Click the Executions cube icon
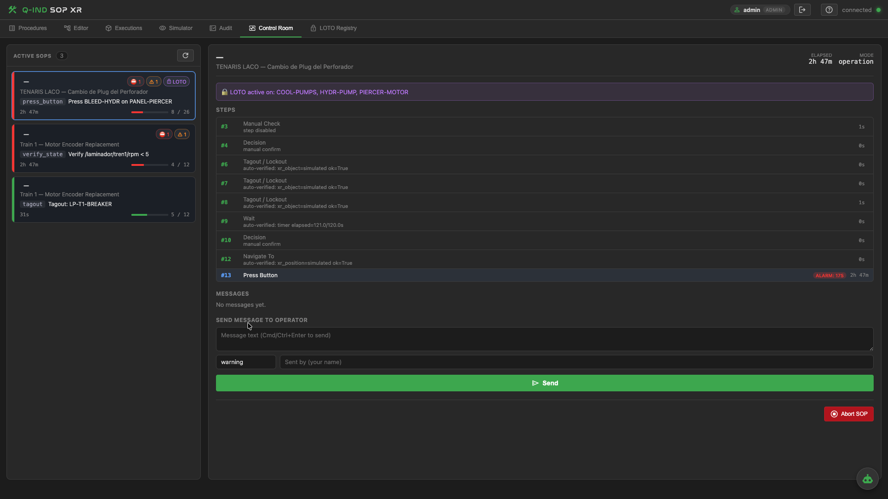The width and height of the screenshot is (888, 499). pyautogui.click(x=109, y=28)
